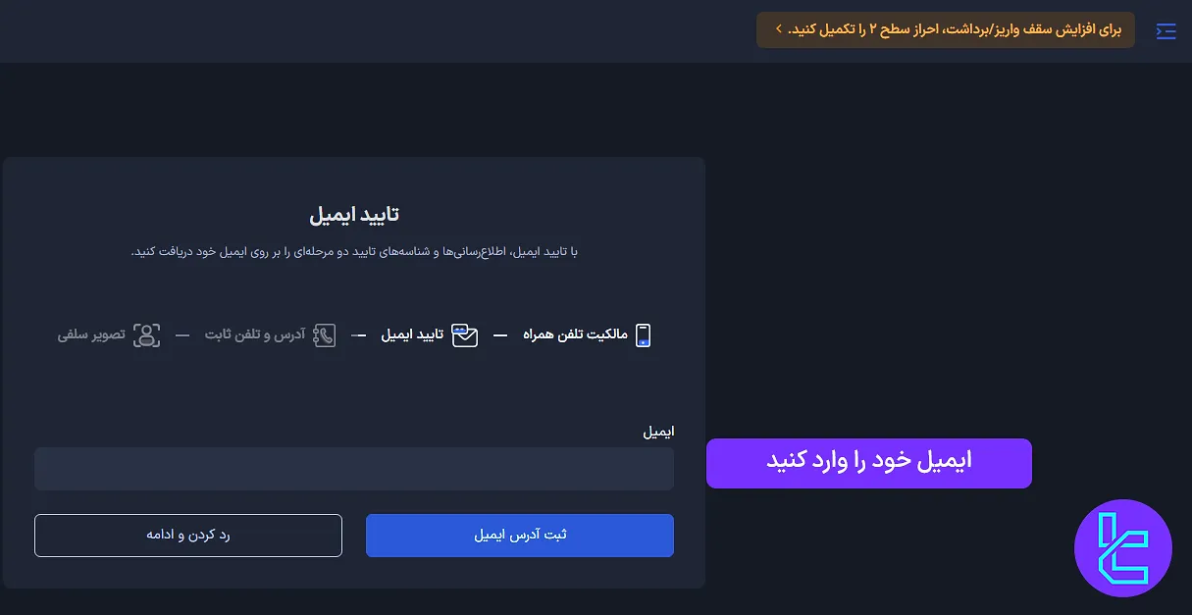Dismiss the purple ایمیل خود را وارد کنید tooltip
Image resolution: width=1192 pixels, height=615 pixels.
pyautogui.click(x=868, y=463)
